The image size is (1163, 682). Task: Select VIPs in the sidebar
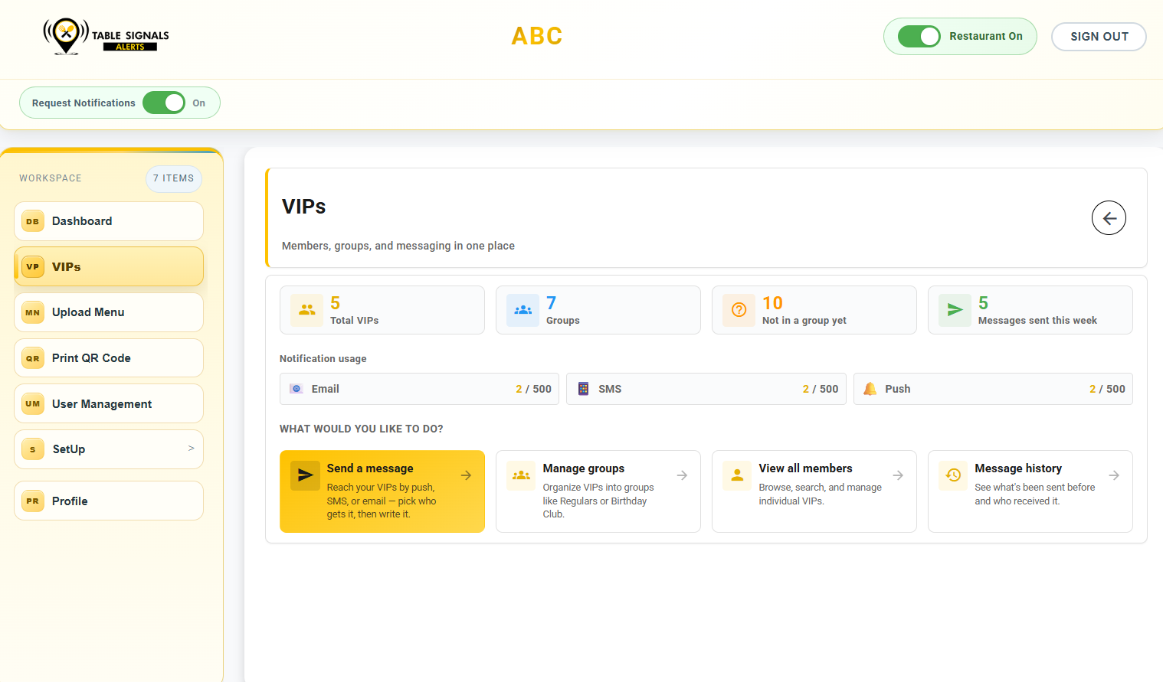point(109,266)
